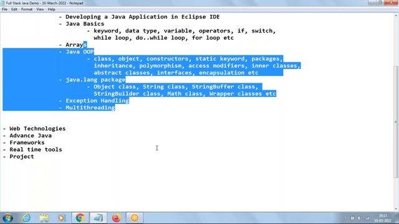The width and height of the screenshot is (399, 224).
Task: Click the 'StringBuilder class' text
Action: (127, 94)
